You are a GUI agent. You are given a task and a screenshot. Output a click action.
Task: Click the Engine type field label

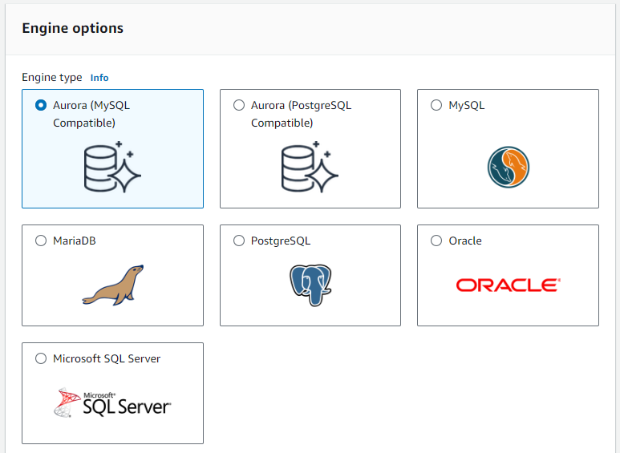(x=52, y=78)
